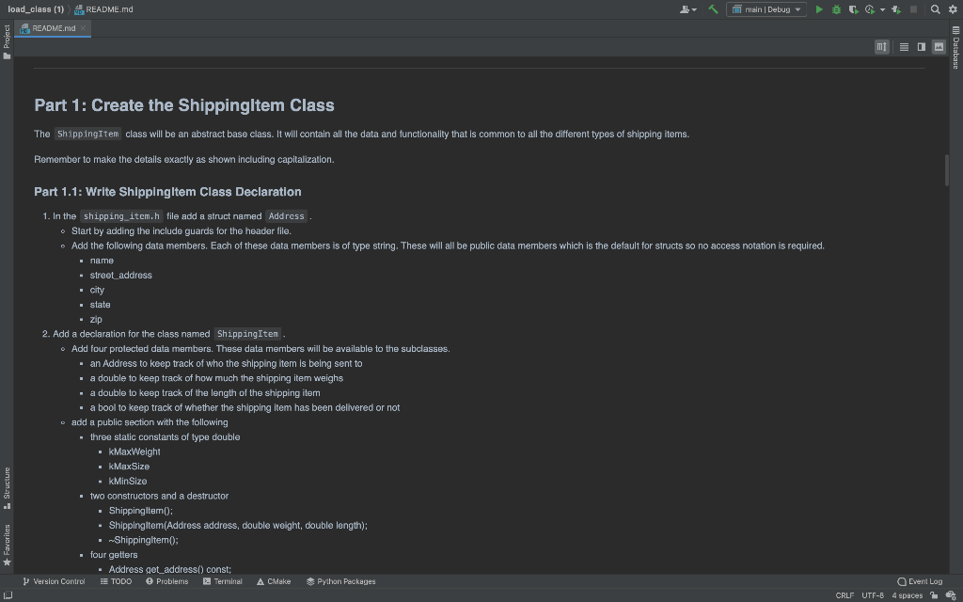Viewport: 963px width, 602px height.
Task: Start debugging with the bug icon
Action: pyautogui.click(x=836, y=9)
